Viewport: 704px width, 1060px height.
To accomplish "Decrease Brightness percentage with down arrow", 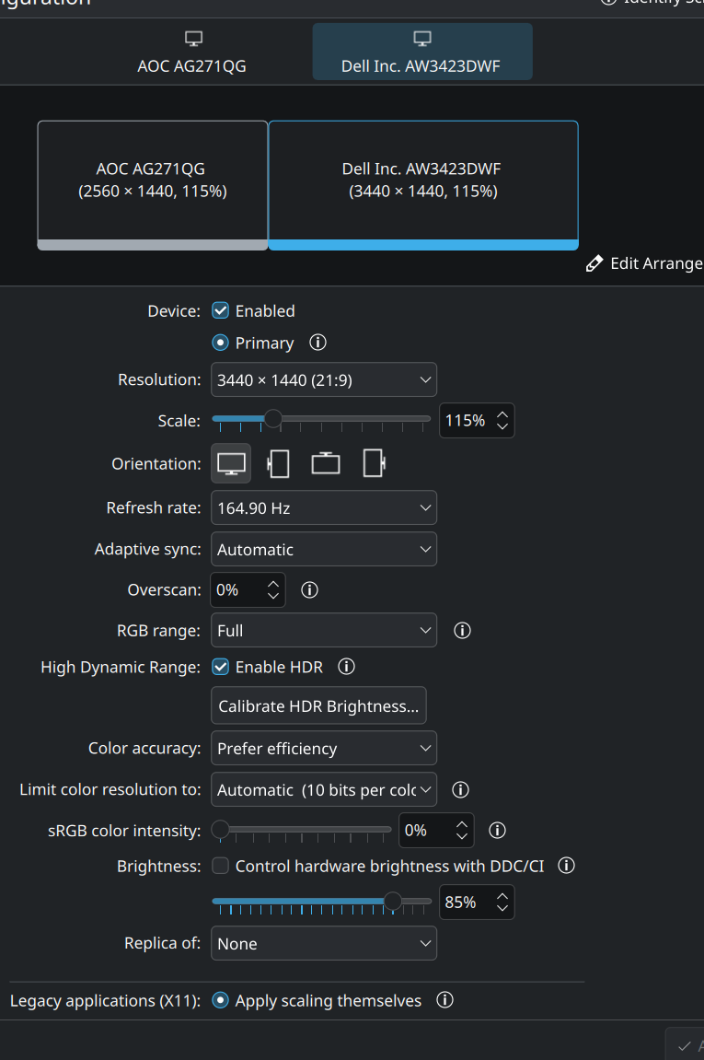I will coord(502,908).
